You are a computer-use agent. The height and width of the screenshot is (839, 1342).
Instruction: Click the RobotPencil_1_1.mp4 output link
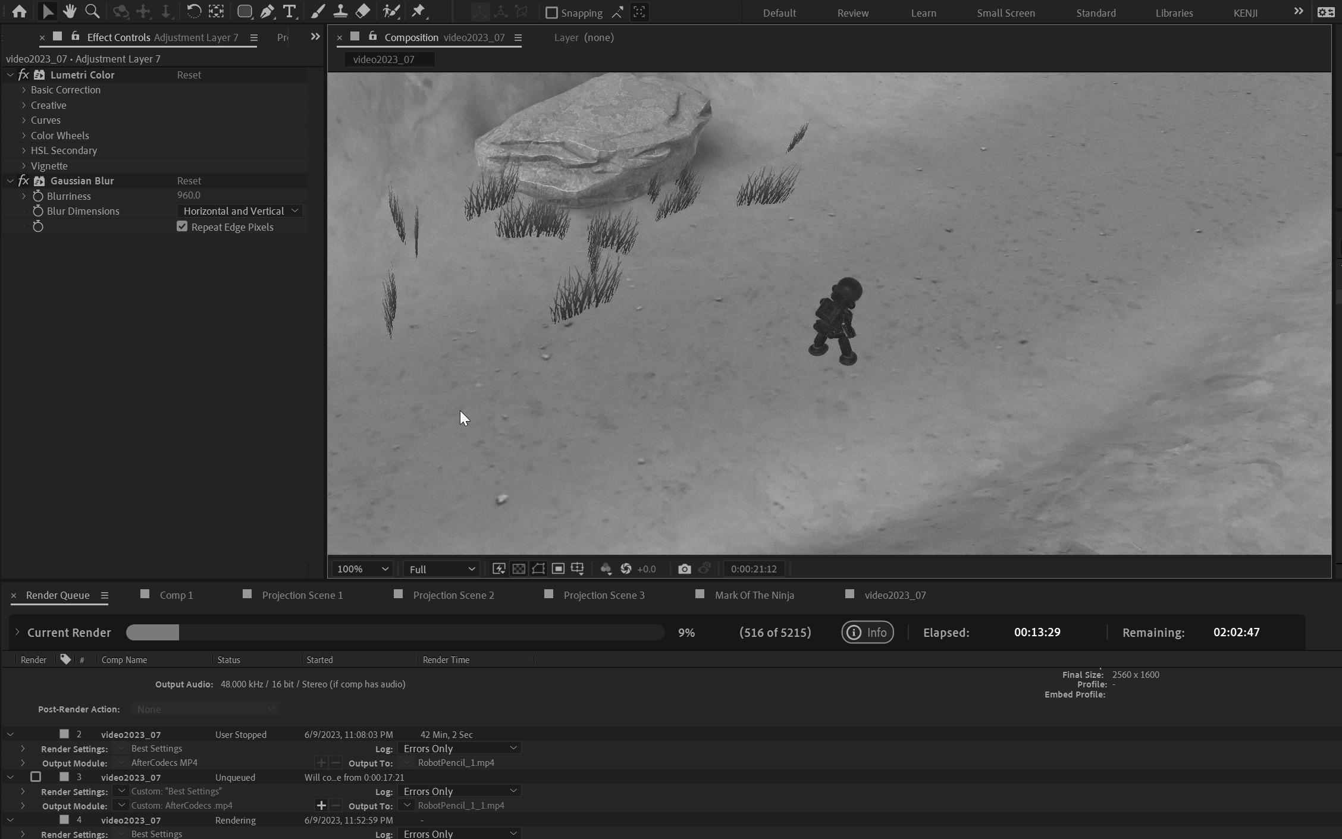coord(461,806)
